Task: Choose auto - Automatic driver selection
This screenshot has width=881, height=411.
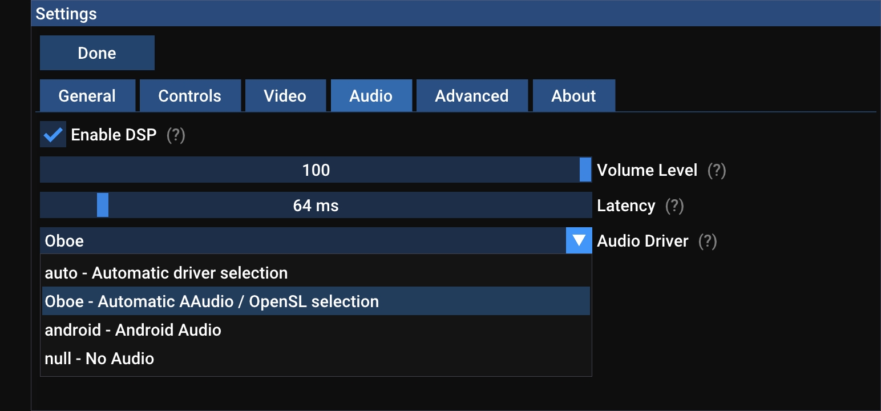Action: coord(316,273)
